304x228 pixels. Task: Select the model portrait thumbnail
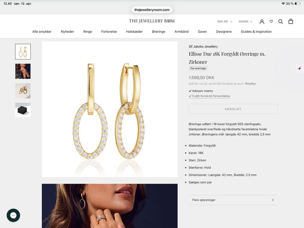23,71
